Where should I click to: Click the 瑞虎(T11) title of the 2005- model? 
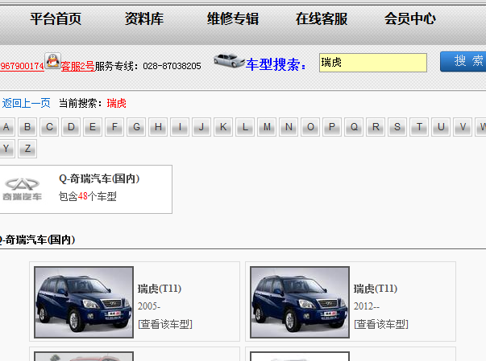point(160,289)
